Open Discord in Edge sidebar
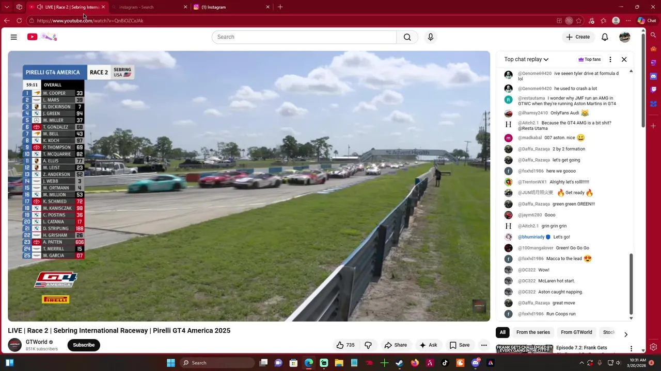This screenshot has width=661, height=371. [653, 76]
